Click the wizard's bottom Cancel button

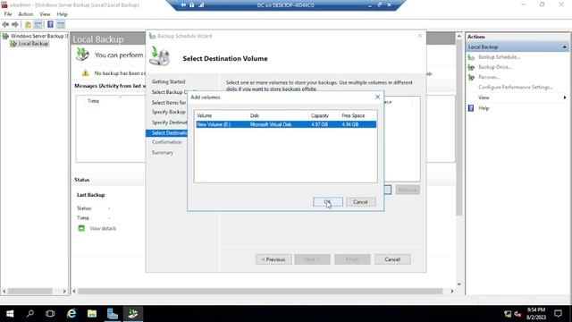392,259
